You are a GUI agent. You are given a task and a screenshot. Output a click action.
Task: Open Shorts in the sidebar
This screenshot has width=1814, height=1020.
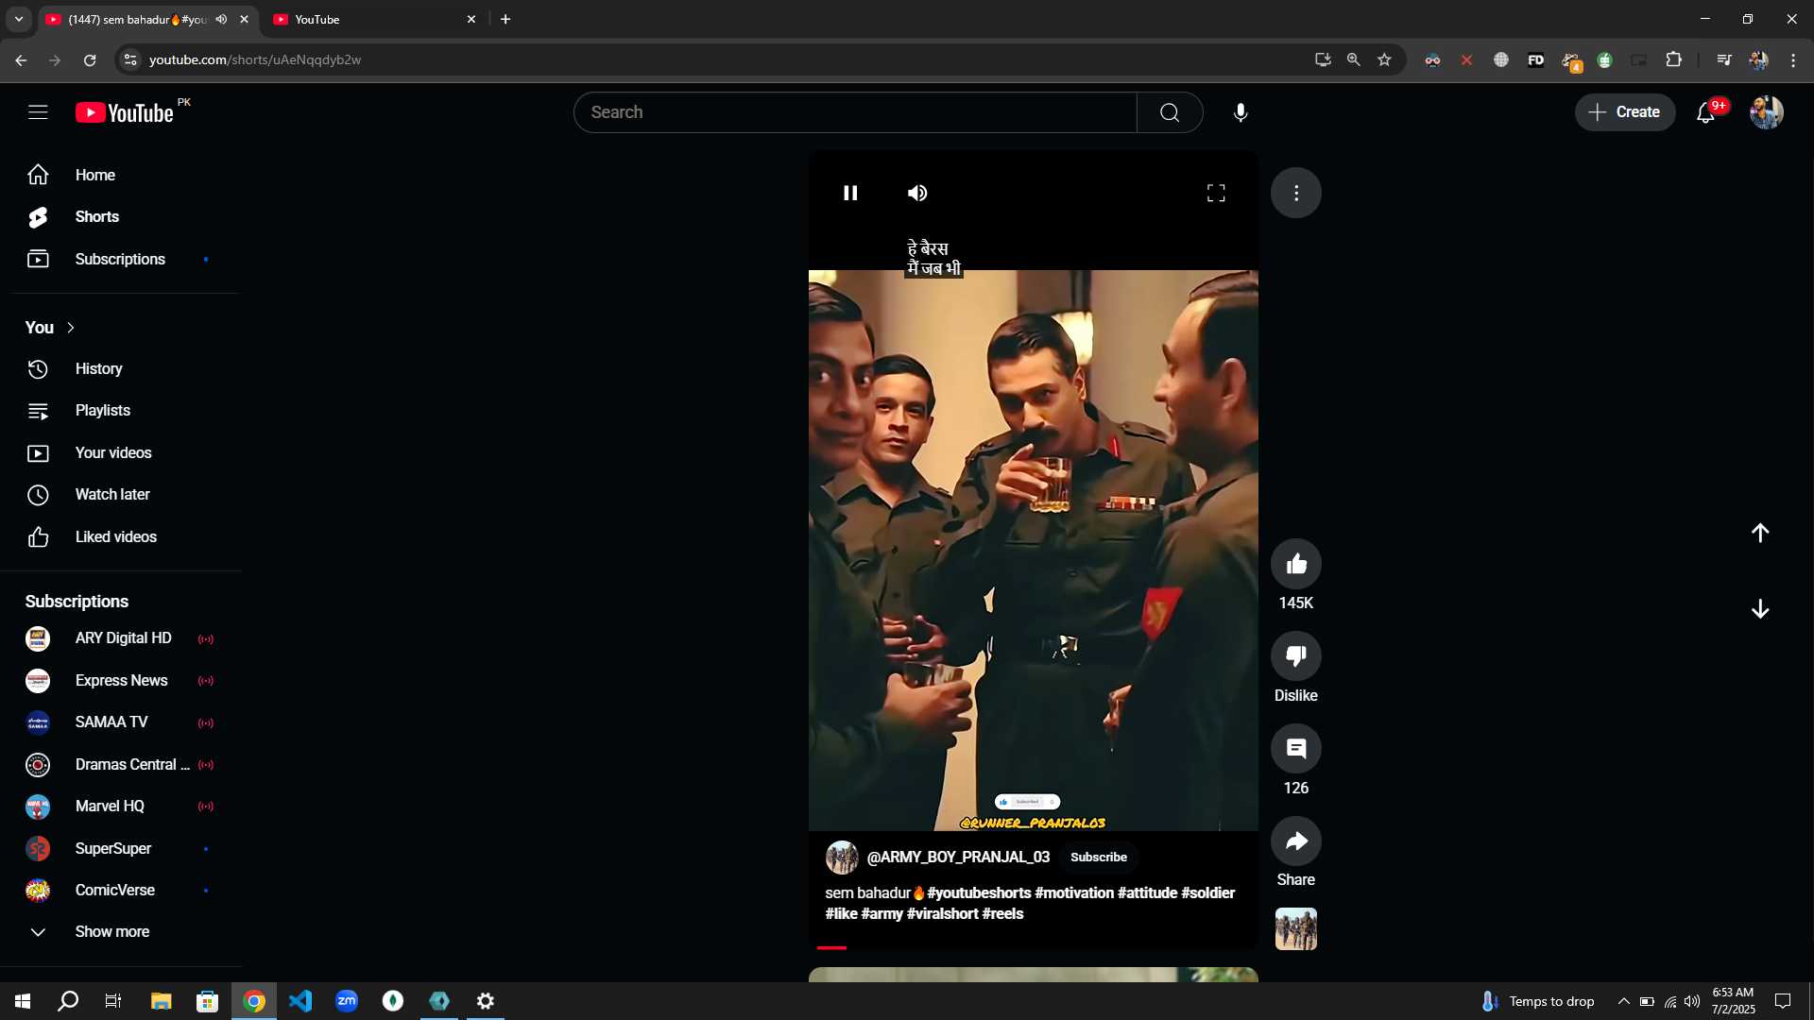[x=121, y=217]
